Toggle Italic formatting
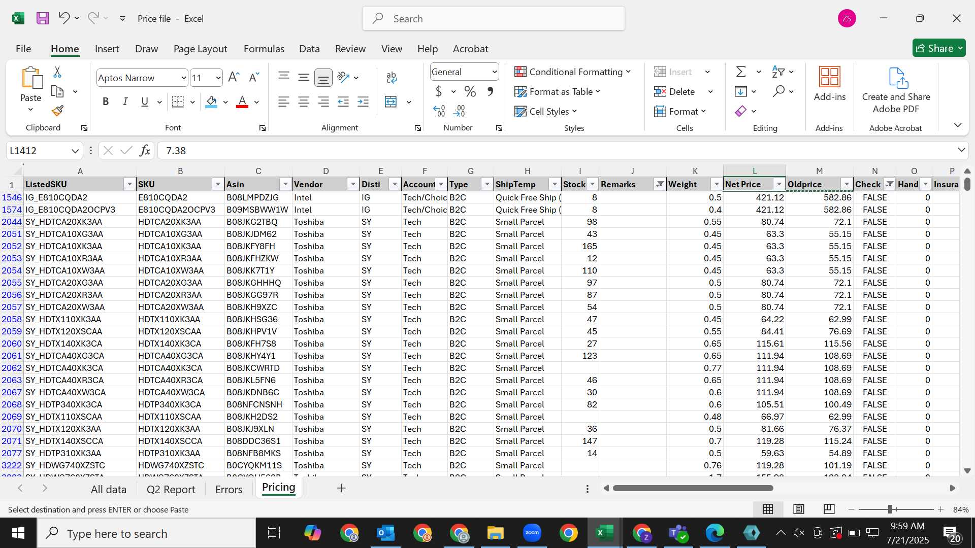The image size is (975, 548). pyautogui.click(x=125, y=102)
